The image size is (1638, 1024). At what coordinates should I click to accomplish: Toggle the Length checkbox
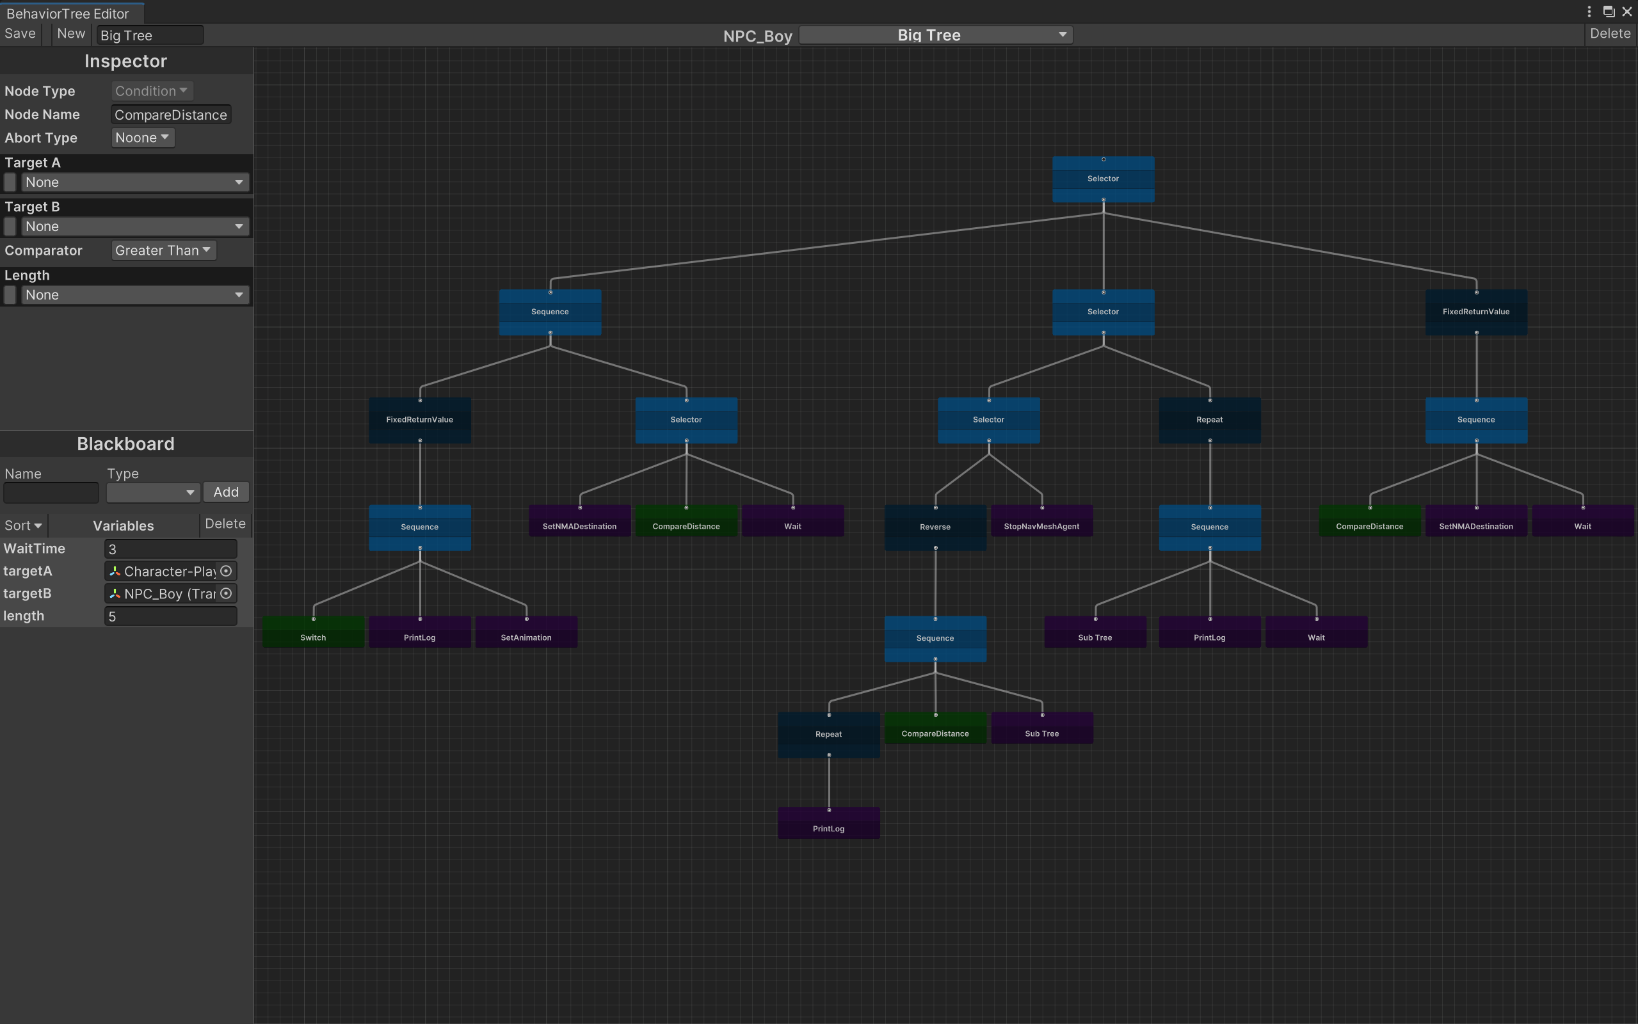10,294
